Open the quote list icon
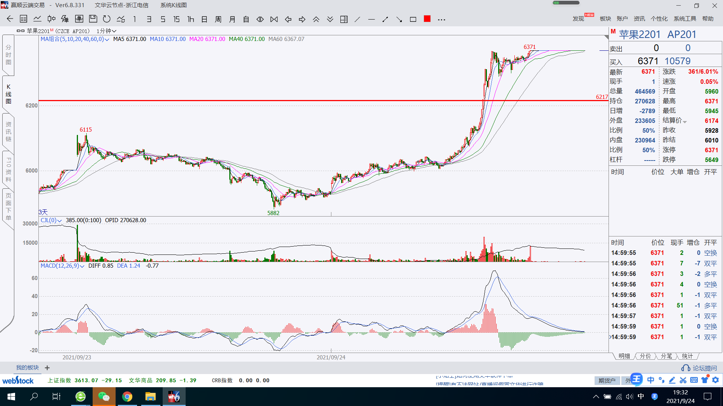The image size is (723, 406). (23, 19)
